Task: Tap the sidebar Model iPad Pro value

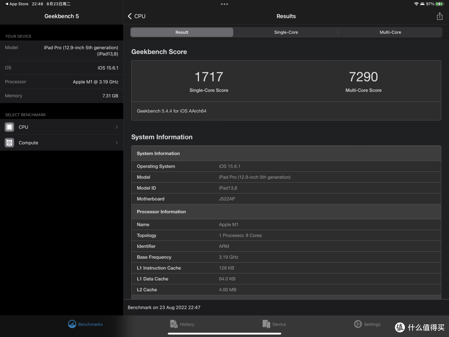Action: [x=81, y=51]
